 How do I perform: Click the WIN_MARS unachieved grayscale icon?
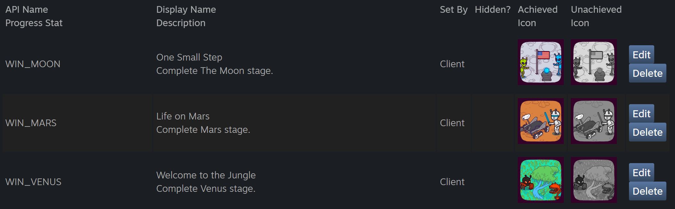[594, 121]
